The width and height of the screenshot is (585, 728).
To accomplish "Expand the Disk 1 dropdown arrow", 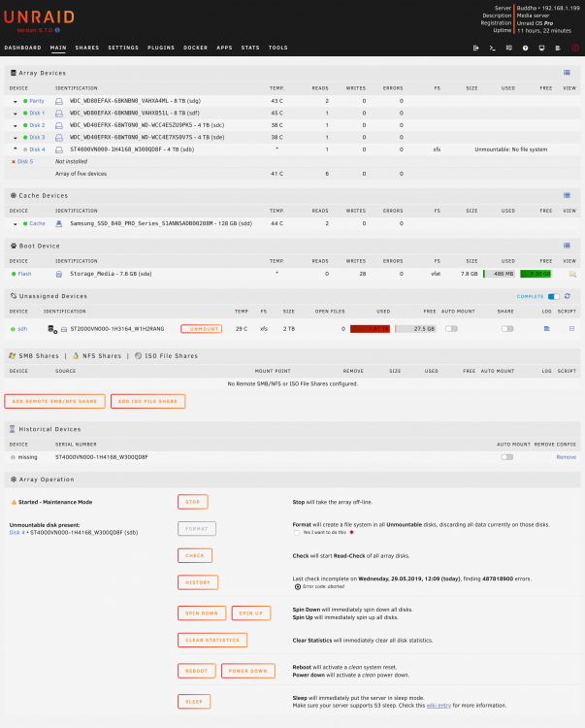I will pos(16,114).
